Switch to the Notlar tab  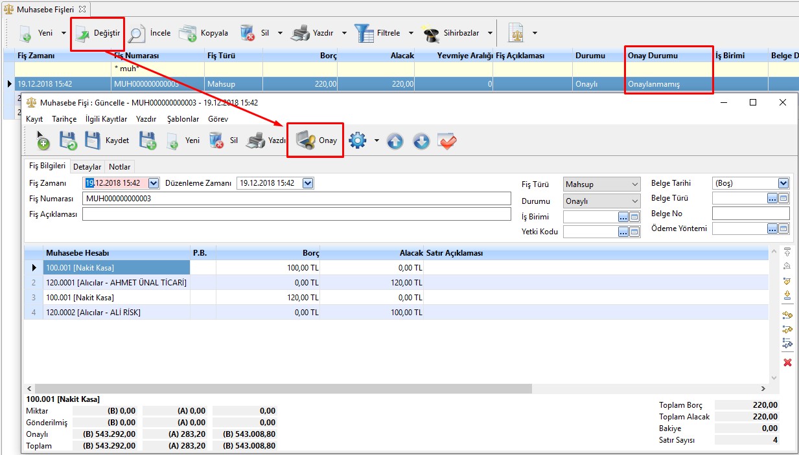pos(119,167)
